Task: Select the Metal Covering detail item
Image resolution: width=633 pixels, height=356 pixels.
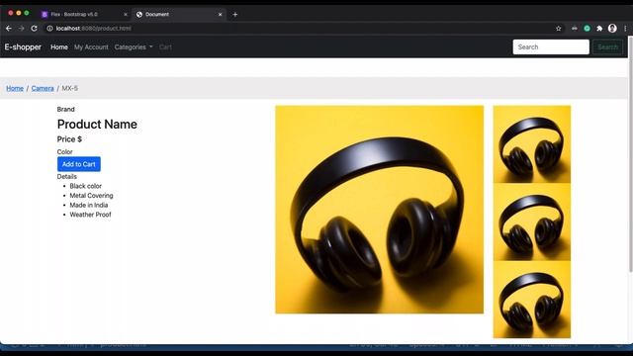Action: (91, 196)
